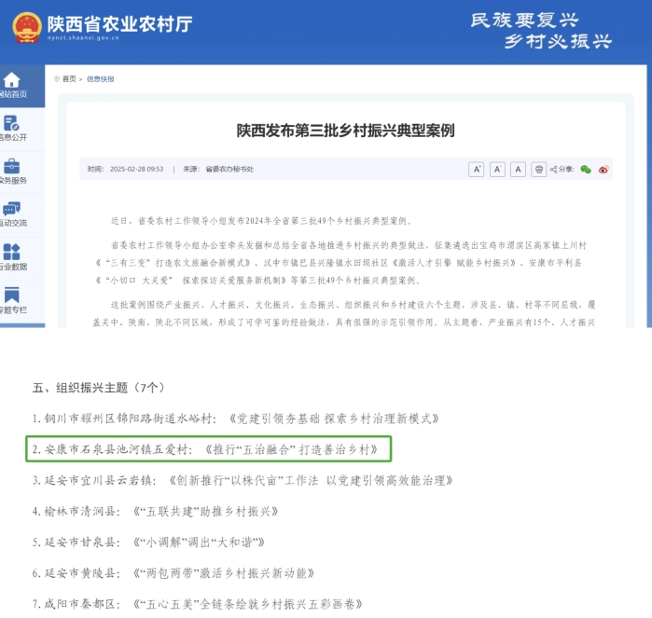The width and height of the screenshot is (652, 618).
Task: Share the article to Weibo
Action: coord(603,170)
